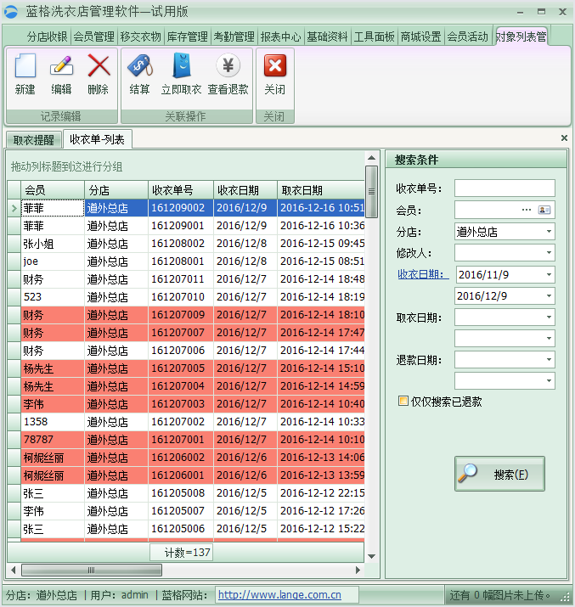575x607 pixels.
Task: Open the 会员管理 ribbon tab
Action: tap(93, 37)
